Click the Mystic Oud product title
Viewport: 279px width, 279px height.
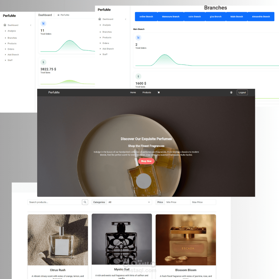(122, 269)
